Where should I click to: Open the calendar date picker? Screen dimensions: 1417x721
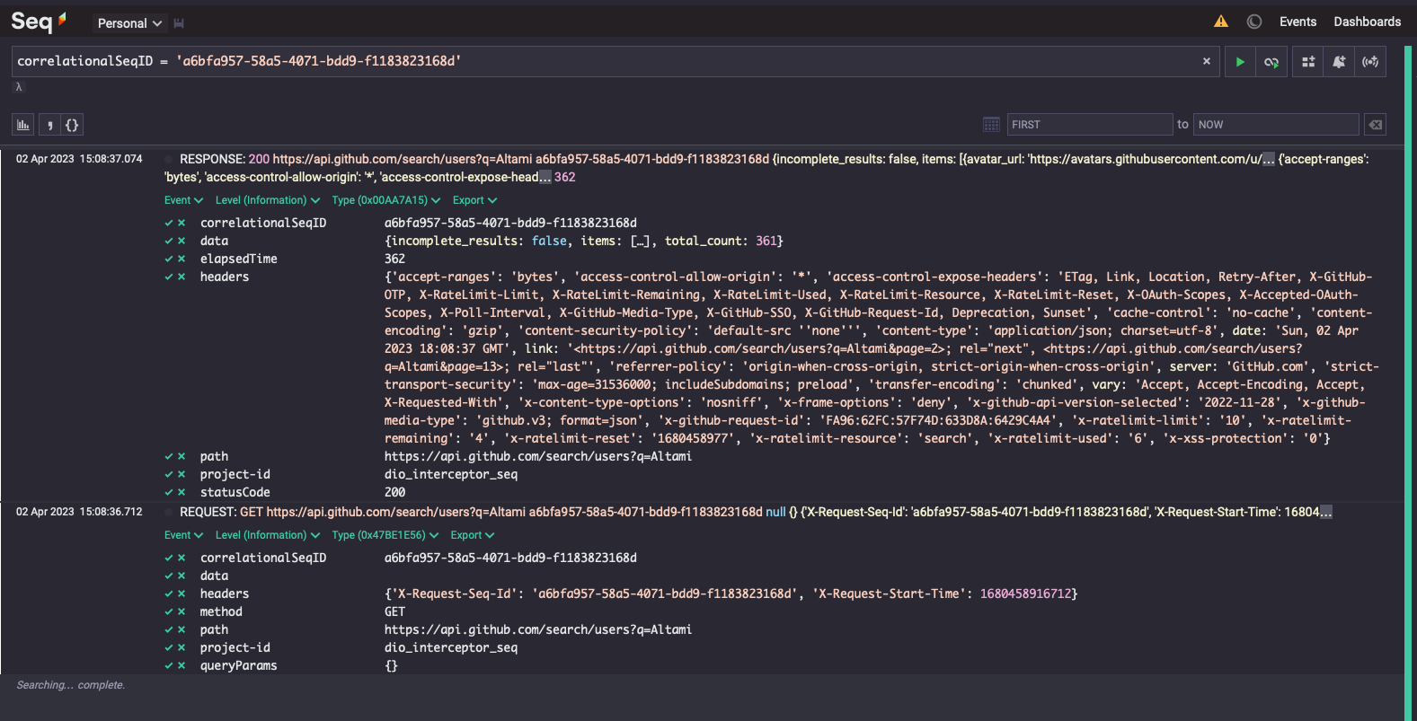991,125
